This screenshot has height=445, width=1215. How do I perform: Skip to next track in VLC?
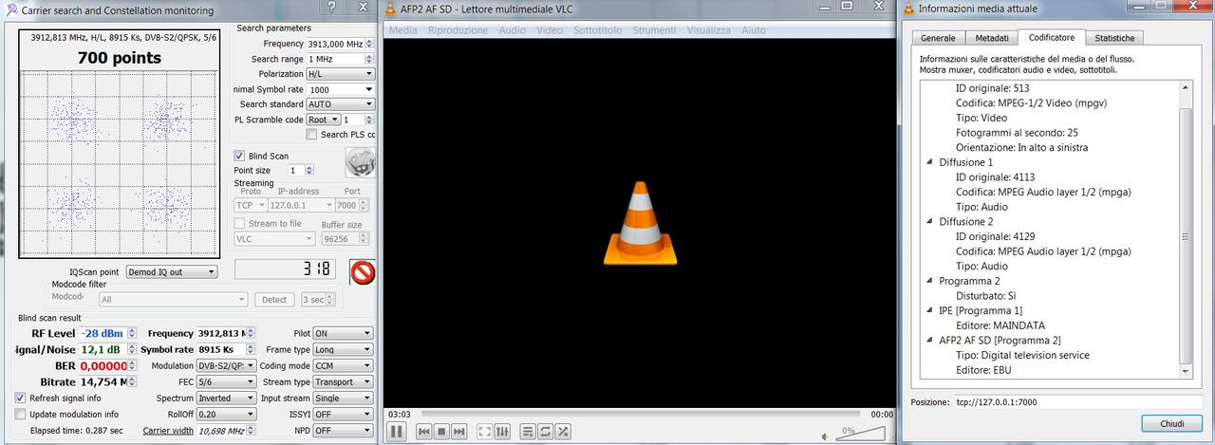tap(459, 432)
